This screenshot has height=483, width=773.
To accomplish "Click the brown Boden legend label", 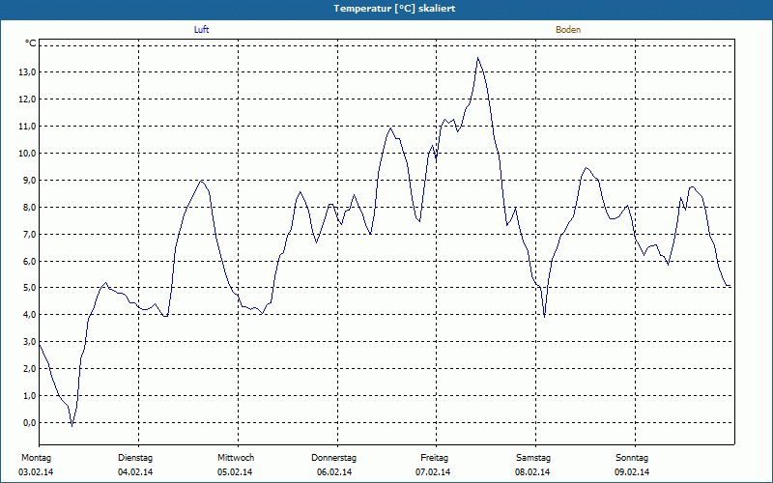I will coord(568,30).
